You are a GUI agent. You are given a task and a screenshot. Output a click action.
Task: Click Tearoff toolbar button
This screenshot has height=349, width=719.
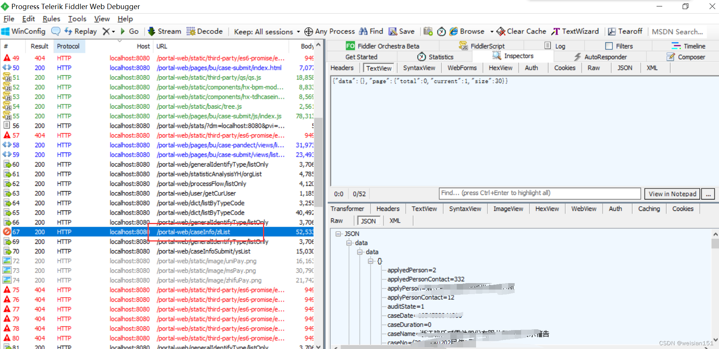click(625, 31)
